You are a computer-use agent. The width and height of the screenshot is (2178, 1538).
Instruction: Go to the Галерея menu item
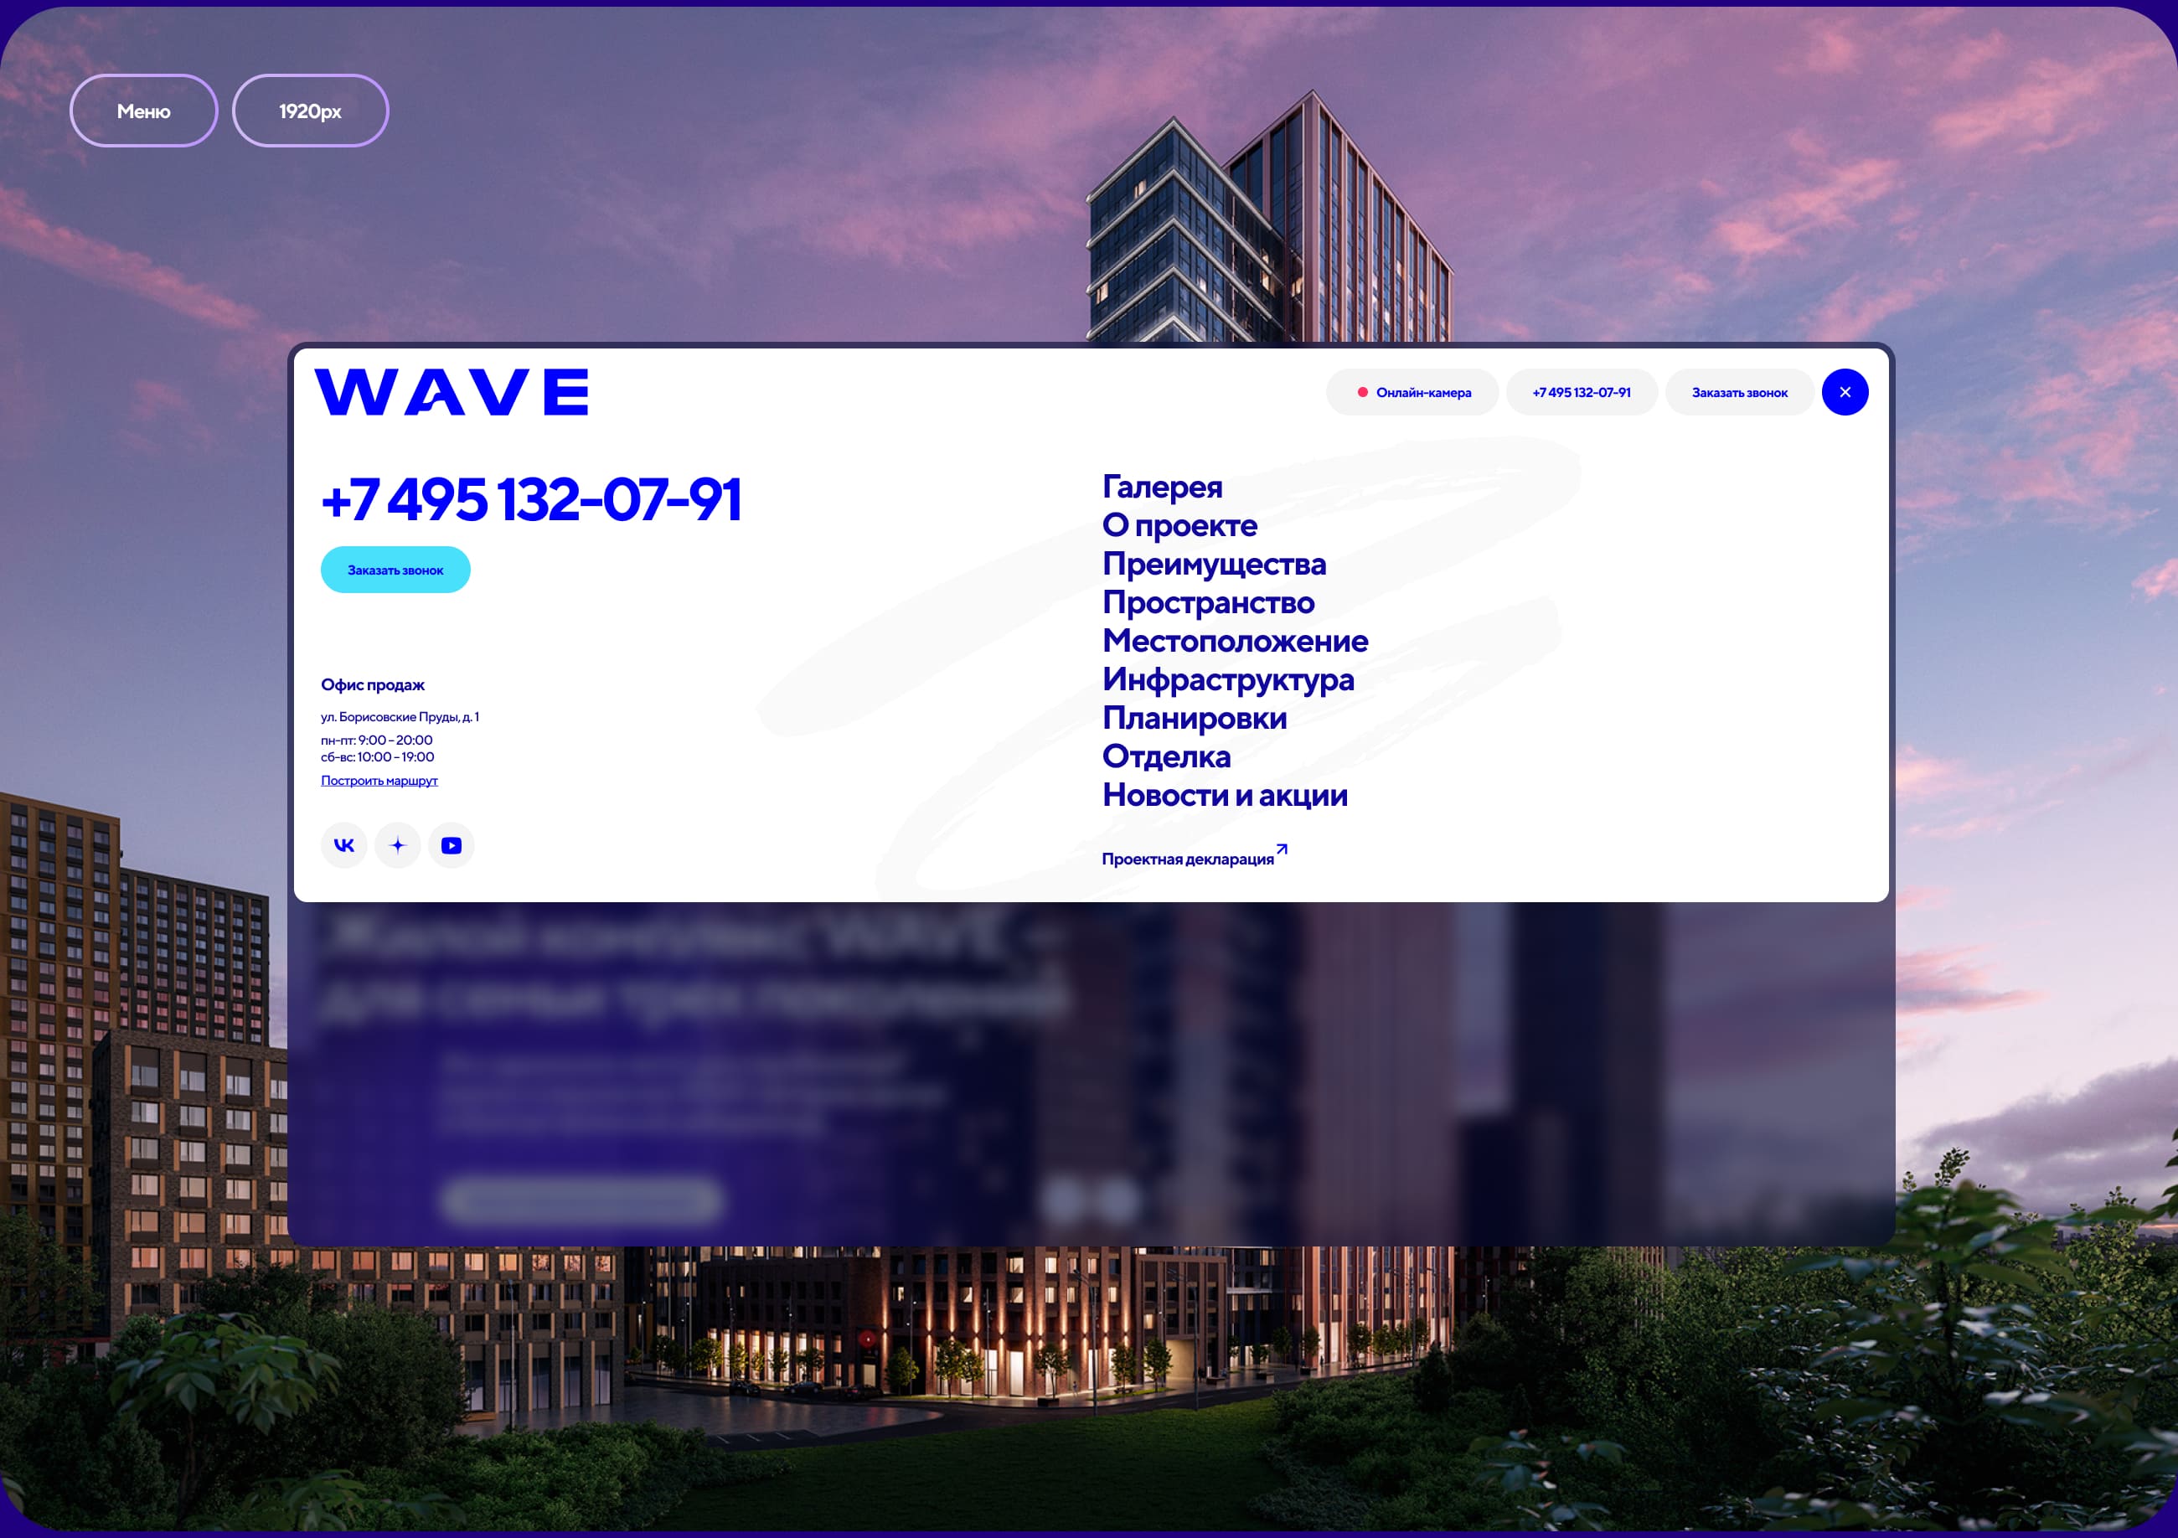[x=1162, y=487]
